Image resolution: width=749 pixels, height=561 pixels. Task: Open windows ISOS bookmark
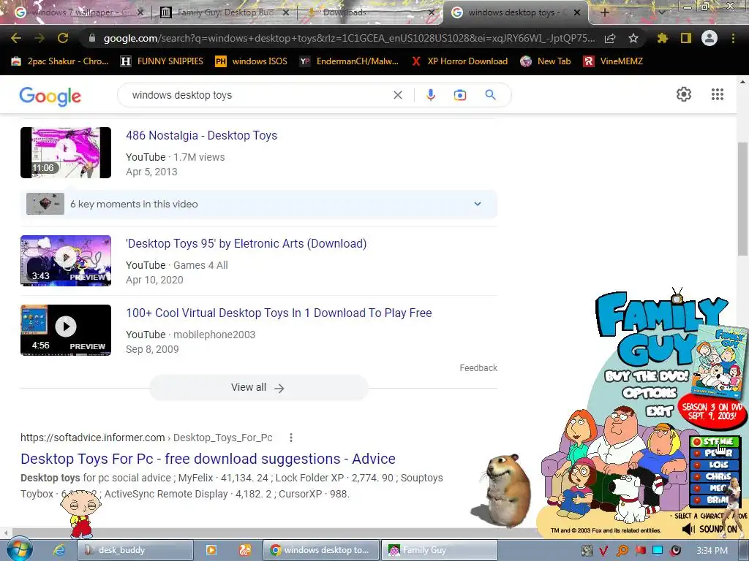(x=251, y=61)
